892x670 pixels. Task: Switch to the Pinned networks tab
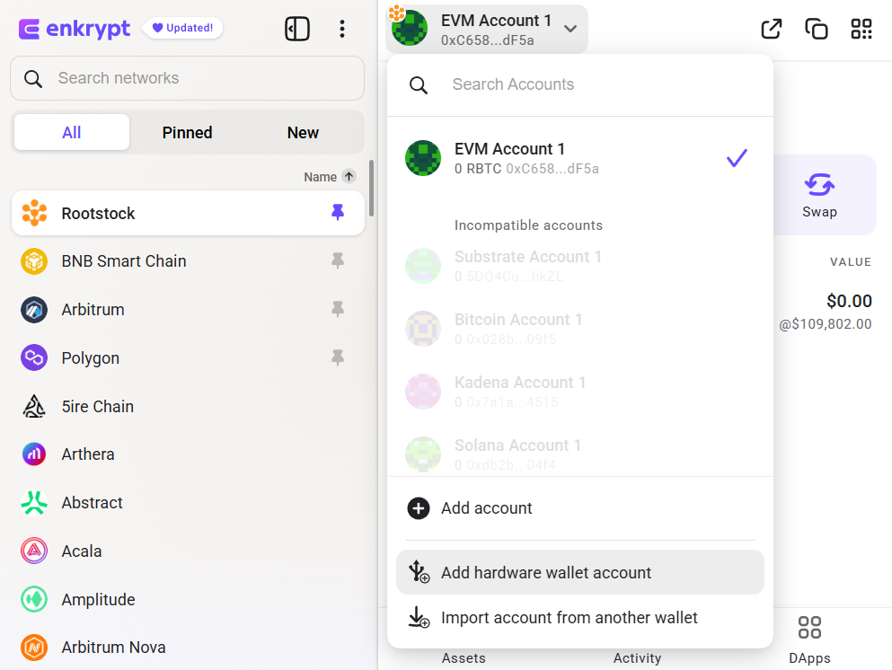click(187, 132)
